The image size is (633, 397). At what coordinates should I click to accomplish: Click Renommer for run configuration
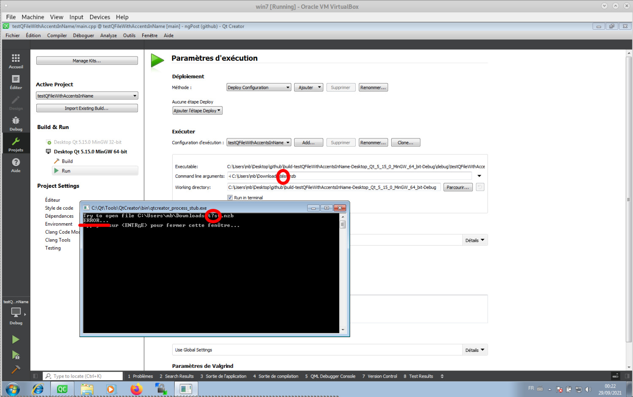pos(373,143)
